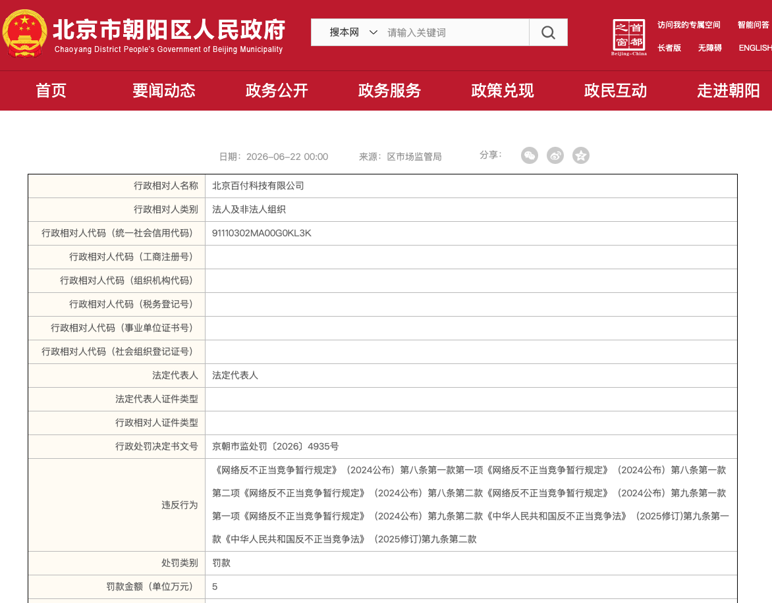
Task: Select credit code 91110302MA00G0KL3K
Action: coord(262,233)
